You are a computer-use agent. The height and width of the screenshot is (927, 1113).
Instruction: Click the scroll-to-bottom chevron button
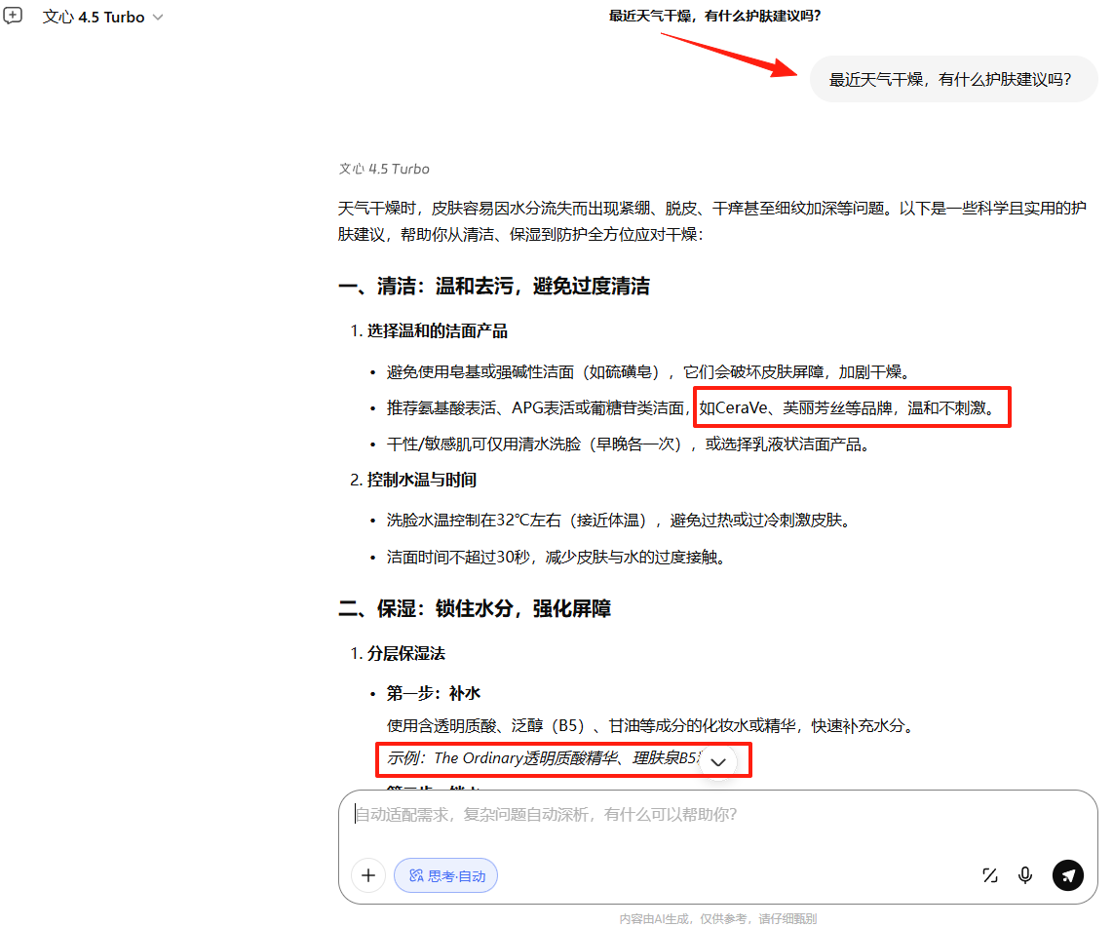[x=718, y=762]
